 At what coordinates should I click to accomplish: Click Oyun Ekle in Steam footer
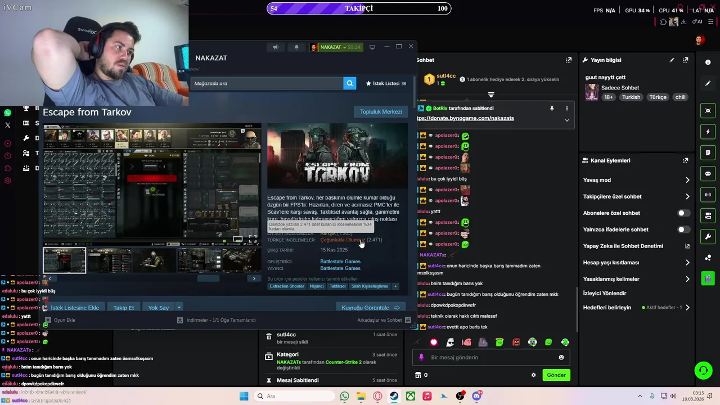(60, 320)
